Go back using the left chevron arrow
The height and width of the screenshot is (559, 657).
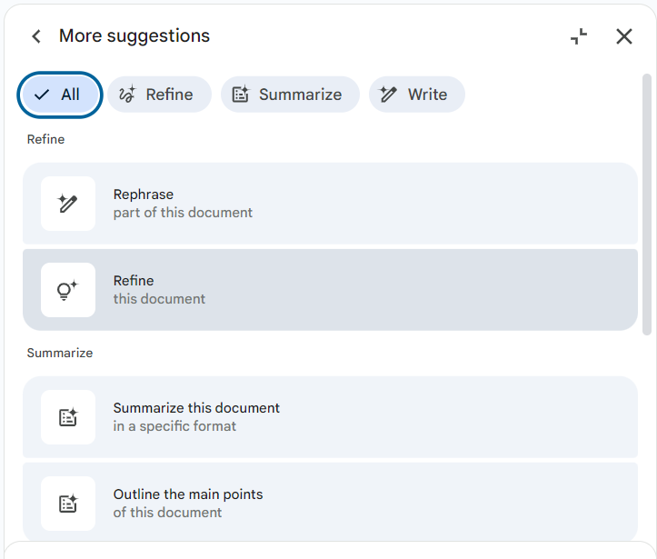coord(36,36)
